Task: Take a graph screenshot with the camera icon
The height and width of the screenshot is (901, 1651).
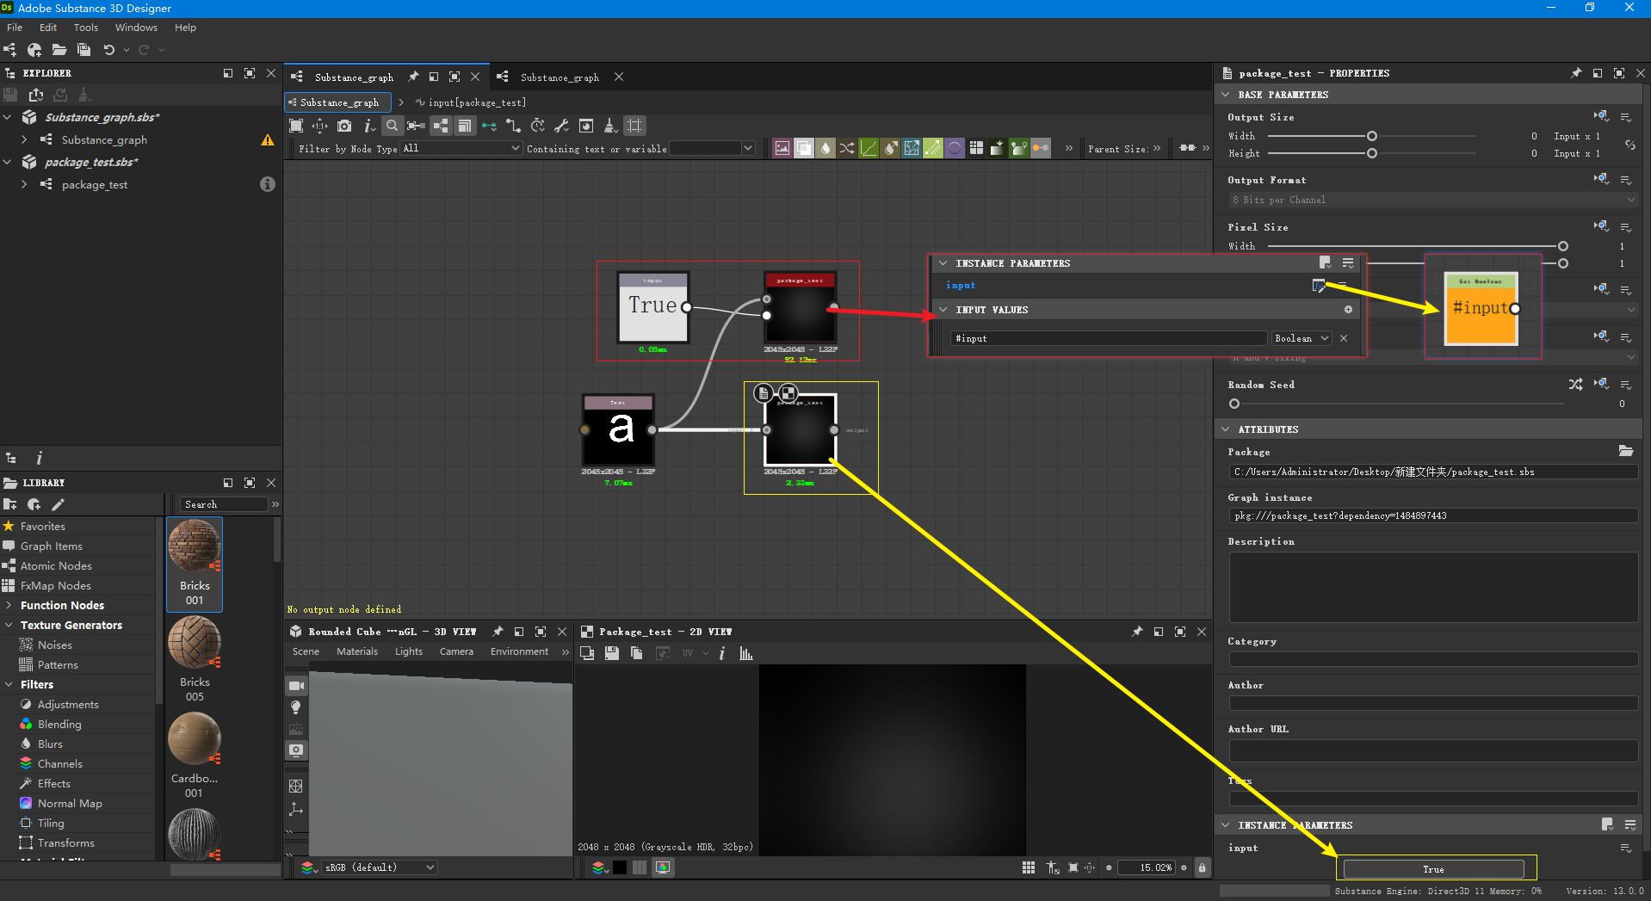Action: point(344,126)
